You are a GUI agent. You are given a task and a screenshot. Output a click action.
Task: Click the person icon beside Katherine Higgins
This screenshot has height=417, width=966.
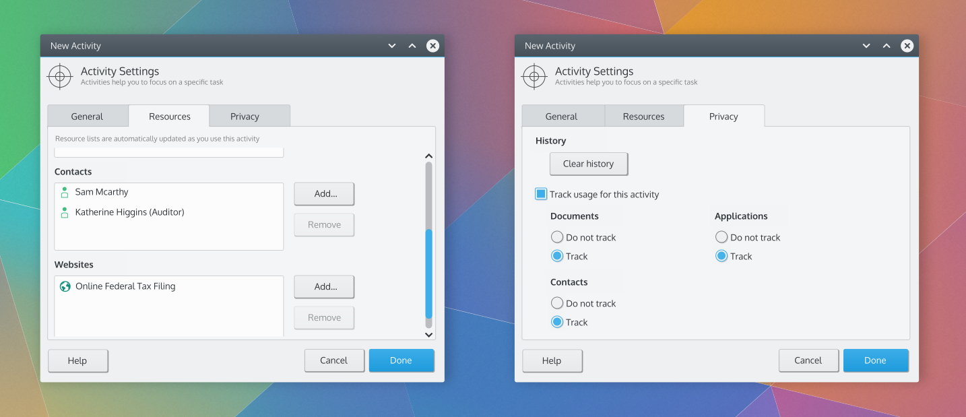point(65,213)
